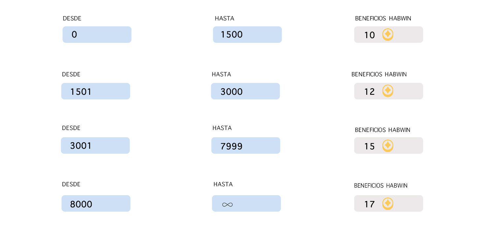Viewport: 481px width, 234px height.
Task: Click the HASTA label above 1500
Action: coord(224,18)
